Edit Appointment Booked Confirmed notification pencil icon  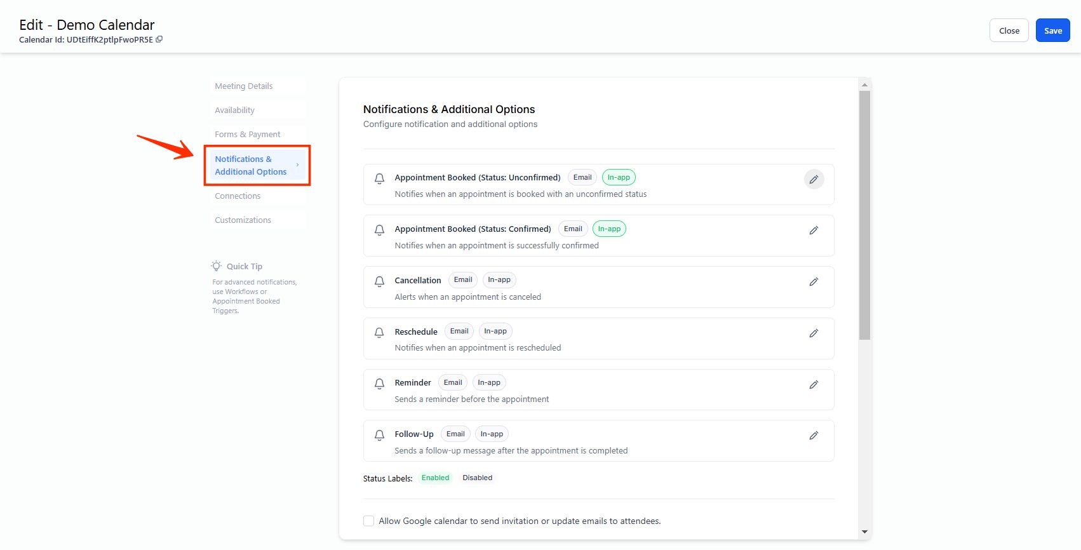[814, 231]
